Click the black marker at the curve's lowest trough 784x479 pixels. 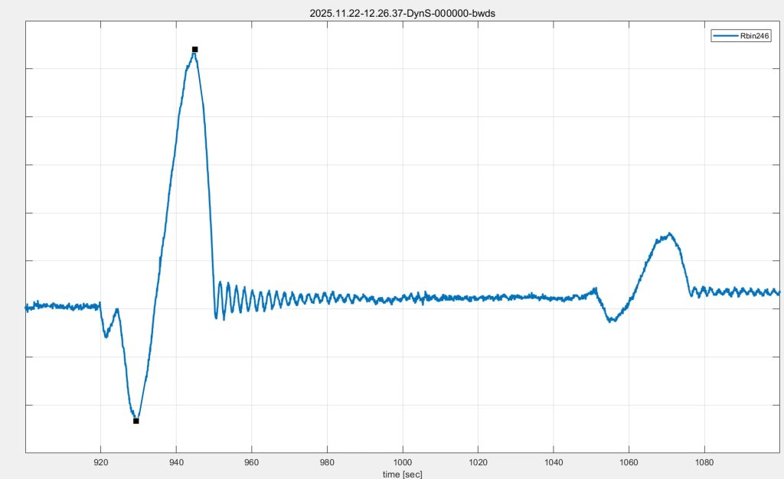click(136, 421)
